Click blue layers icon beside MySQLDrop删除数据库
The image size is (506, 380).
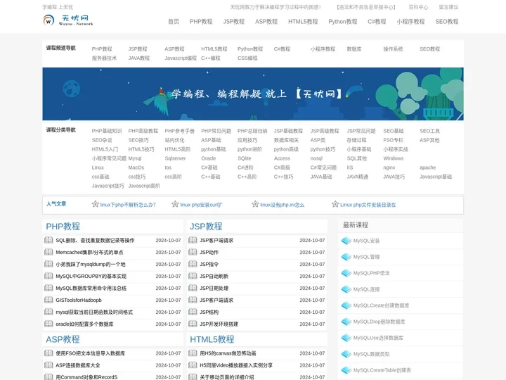346,322
